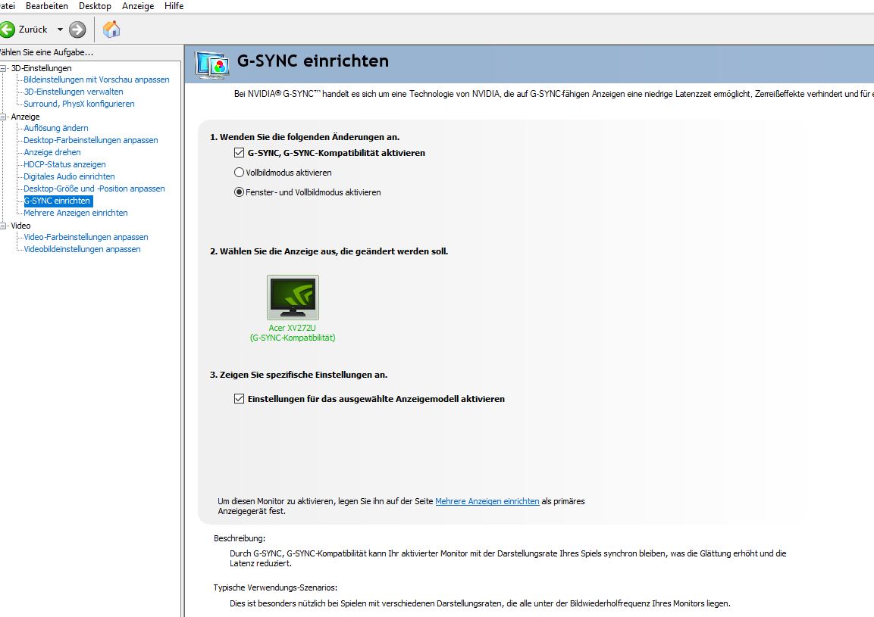Open the Anzeige menu
Screen dimensions: 874x617
pos(138,6)
